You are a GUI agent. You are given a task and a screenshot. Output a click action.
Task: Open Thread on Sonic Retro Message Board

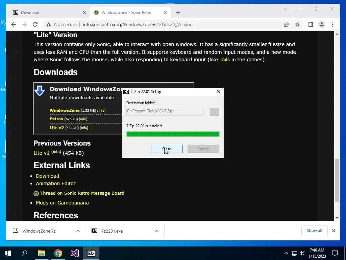tap(82, 193)
